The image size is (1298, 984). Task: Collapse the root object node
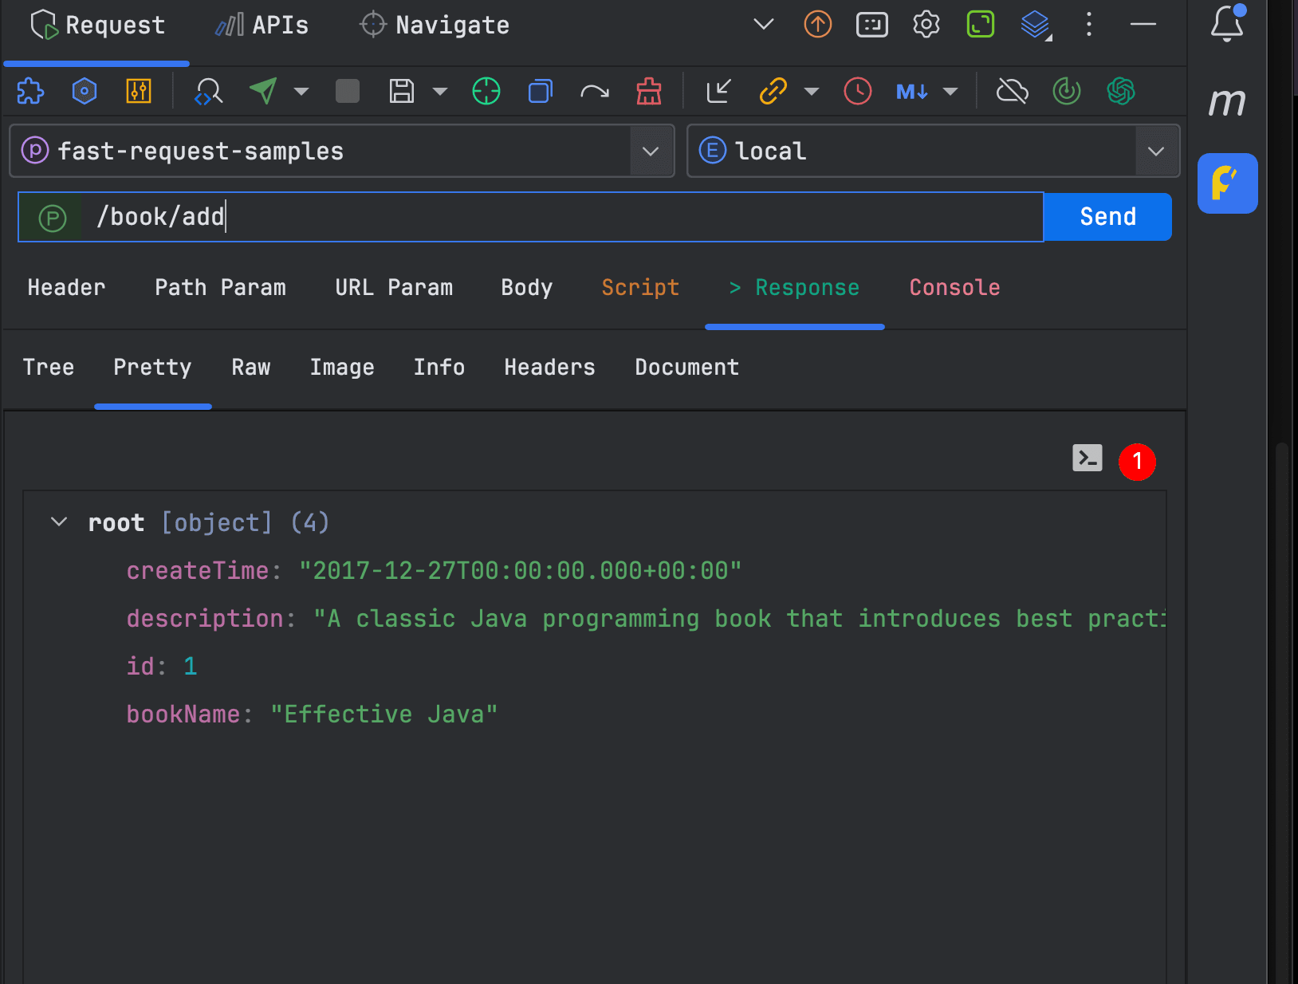(x=59, y=522)
